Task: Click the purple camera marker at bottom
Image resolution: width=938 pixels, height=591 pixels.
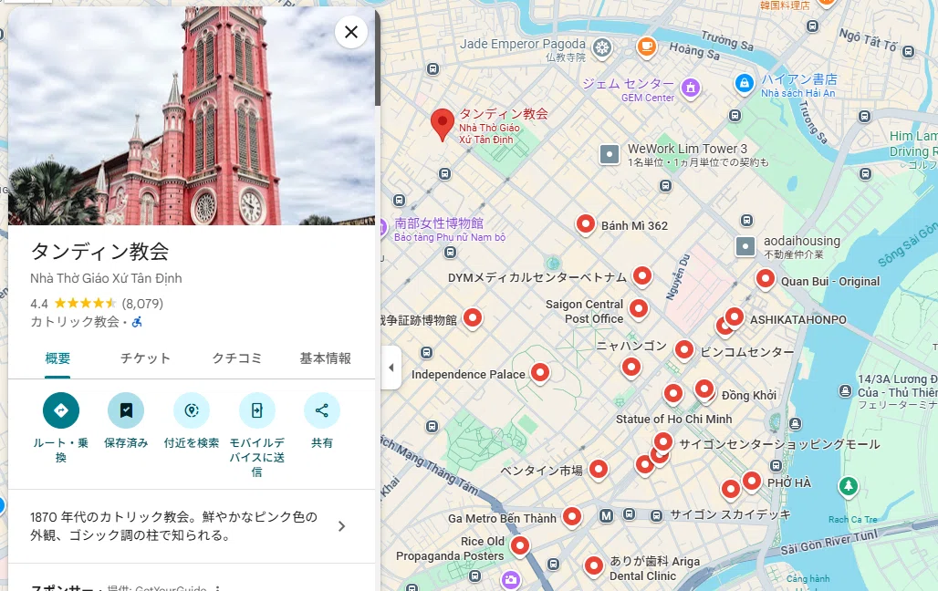Action: (x=510, y=580)
